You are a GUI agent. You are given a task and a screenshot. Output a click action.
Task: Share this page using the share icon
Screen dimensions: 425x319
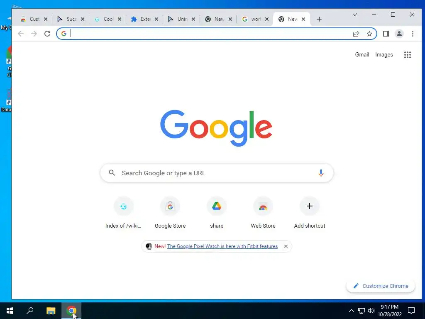click(x=356, y=34)
